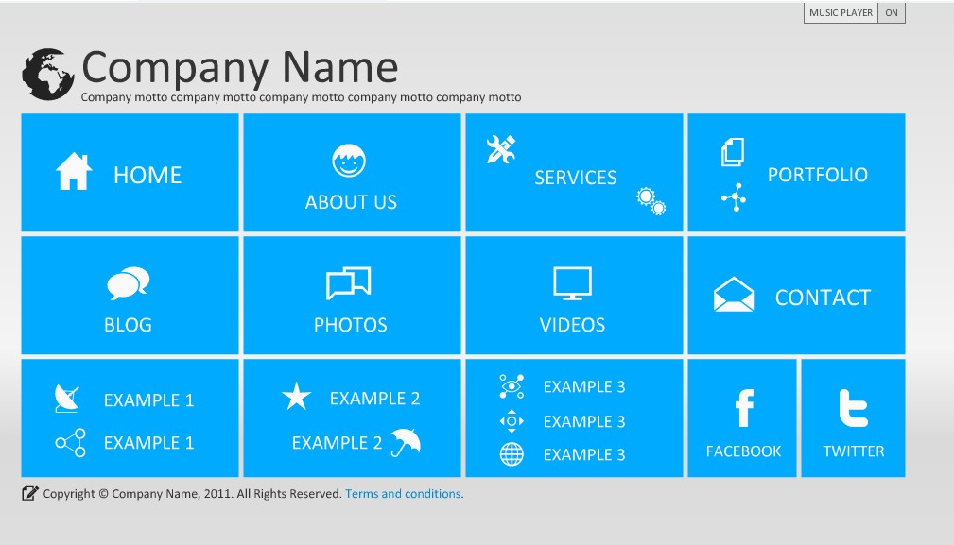The image size is (954, 545).
Task: Click the share nodes icon beside Example 1
Action: [x=70, y=442]
